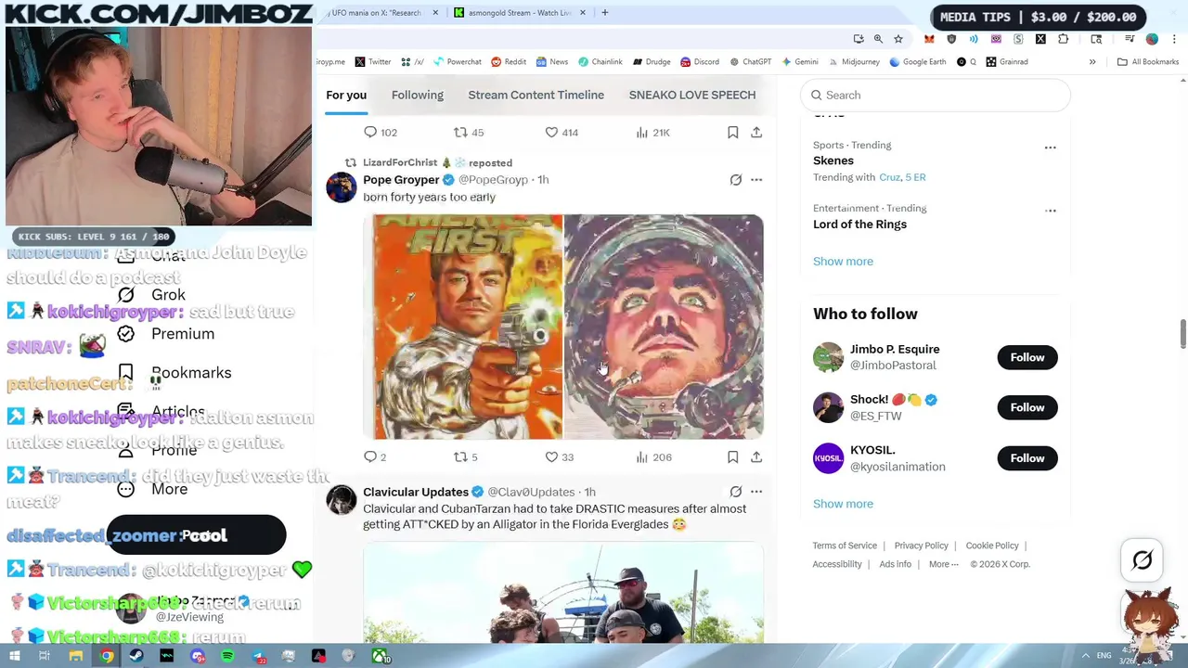Open Grok icon on Pope Groyper's post
This screenshot has width=1188, height=668.
click(735, 180)
